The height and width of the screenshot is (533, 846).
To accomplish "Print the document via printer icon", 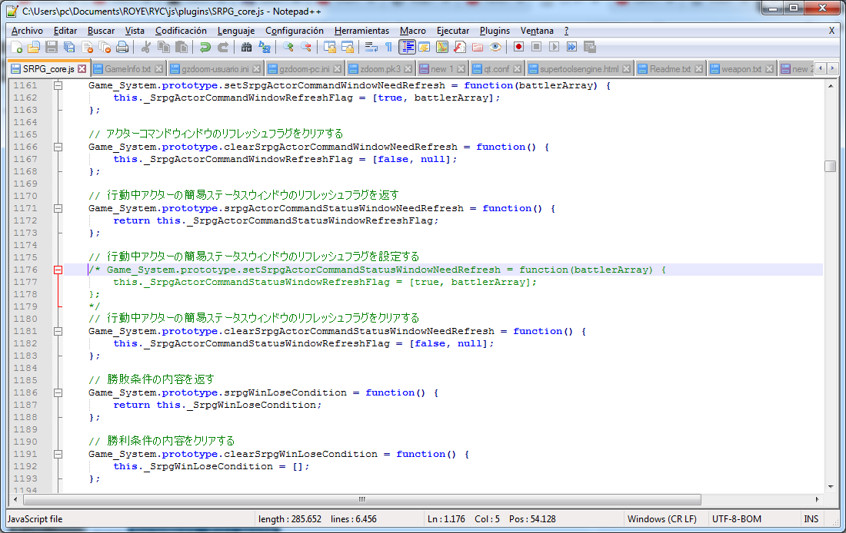I will pos(122,48).
